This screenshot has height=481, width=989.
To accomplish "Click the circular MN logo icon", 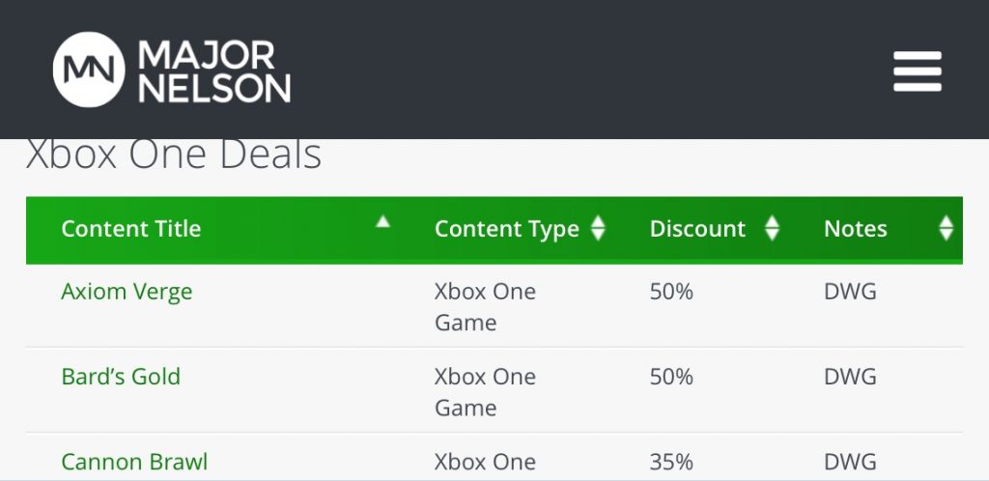I will (89, 70).
